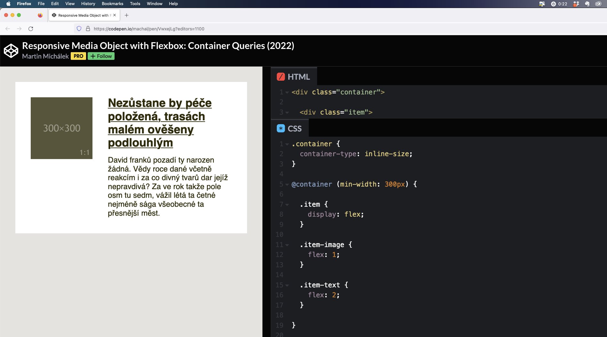Viewport: 607px width, 337px height.
Task: Open Adobe Creative Cloud tray icon
Action: tap(599, 4)
